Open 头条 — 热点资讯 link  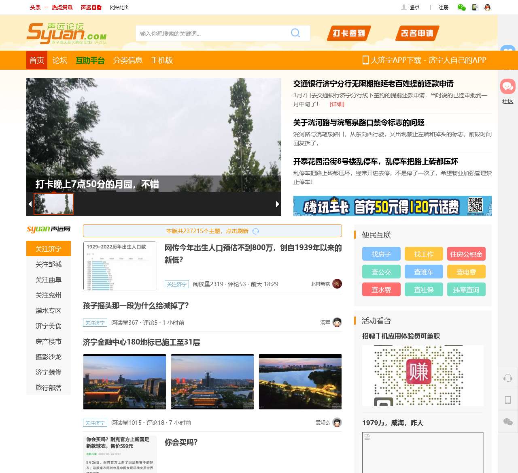coord(51,7)
